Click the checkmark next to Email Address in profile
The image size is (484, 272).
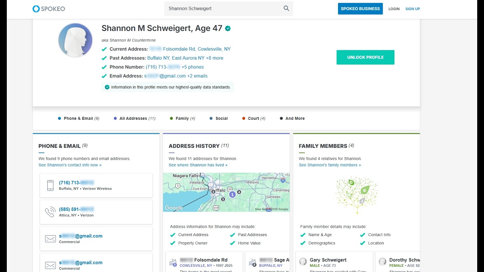(104, 76)
